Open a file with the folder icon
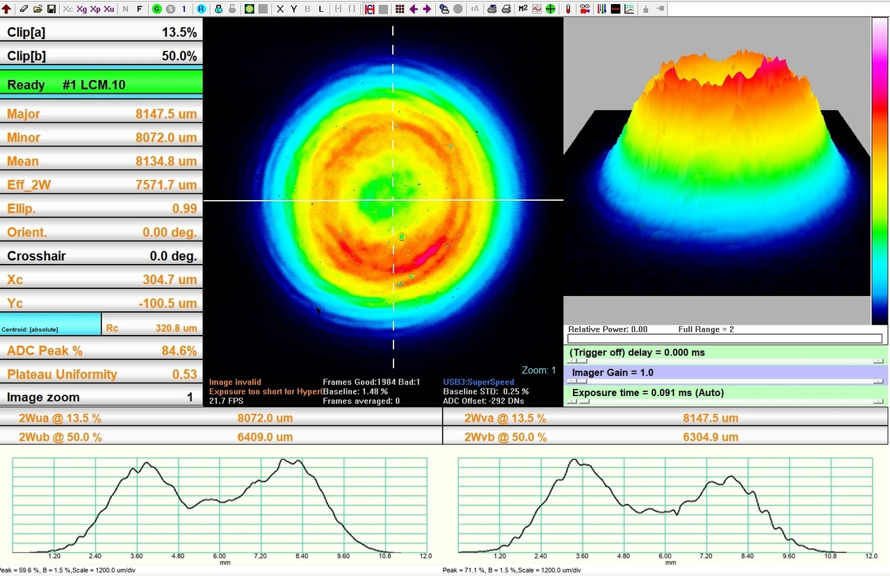The width and height of the screenshot is (890, 576). tap(38, 9)
